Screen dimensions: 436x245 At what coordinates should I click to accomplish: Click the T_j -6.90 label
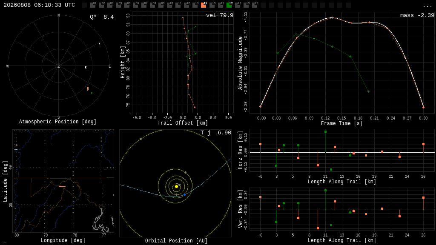(x=216, y=133)
